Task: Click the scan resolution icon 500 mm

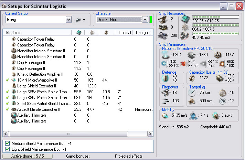Action: tap(192, 101)
